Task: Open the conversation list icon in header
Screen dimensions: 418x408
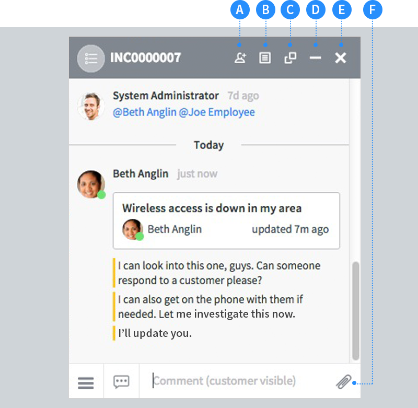Action: click(x=90, y=58)
